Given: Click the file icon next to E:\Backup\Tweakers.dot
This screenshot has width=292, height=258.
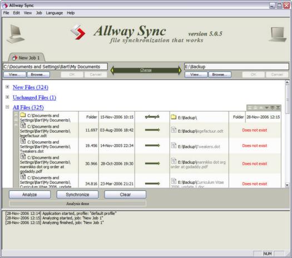Looking at the screenshot, I should pos(174,145).
